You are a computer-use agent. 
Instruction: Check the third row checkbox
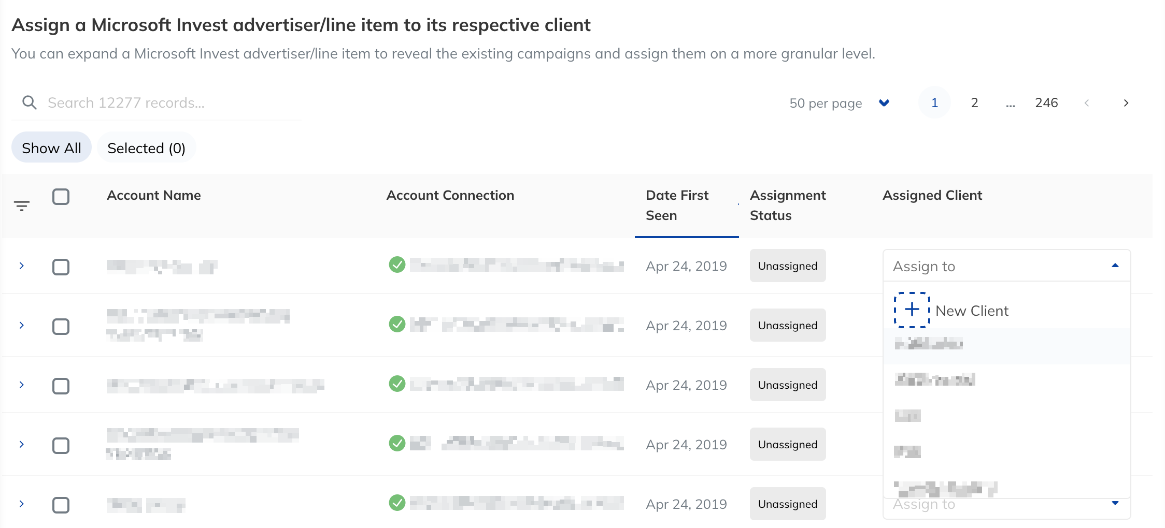[61, 386]
